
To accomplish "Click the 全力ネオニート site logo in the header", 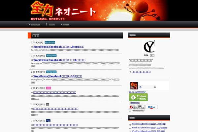I will pyautogui.click(x=63, y=10).
